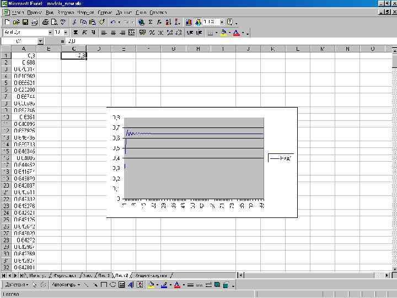
Task: Insert a text box from Drawing toolbar
Action: (121, 285)
